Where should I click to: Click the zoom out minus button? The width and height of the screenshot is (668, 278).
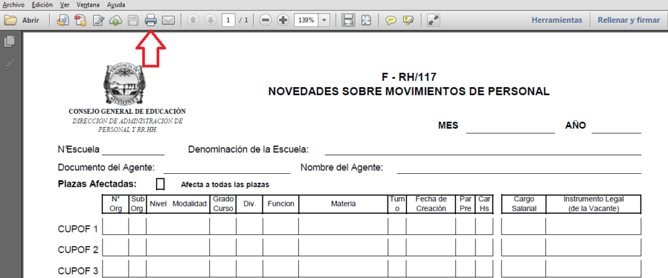pyautogui.click(x=266, y=20)
